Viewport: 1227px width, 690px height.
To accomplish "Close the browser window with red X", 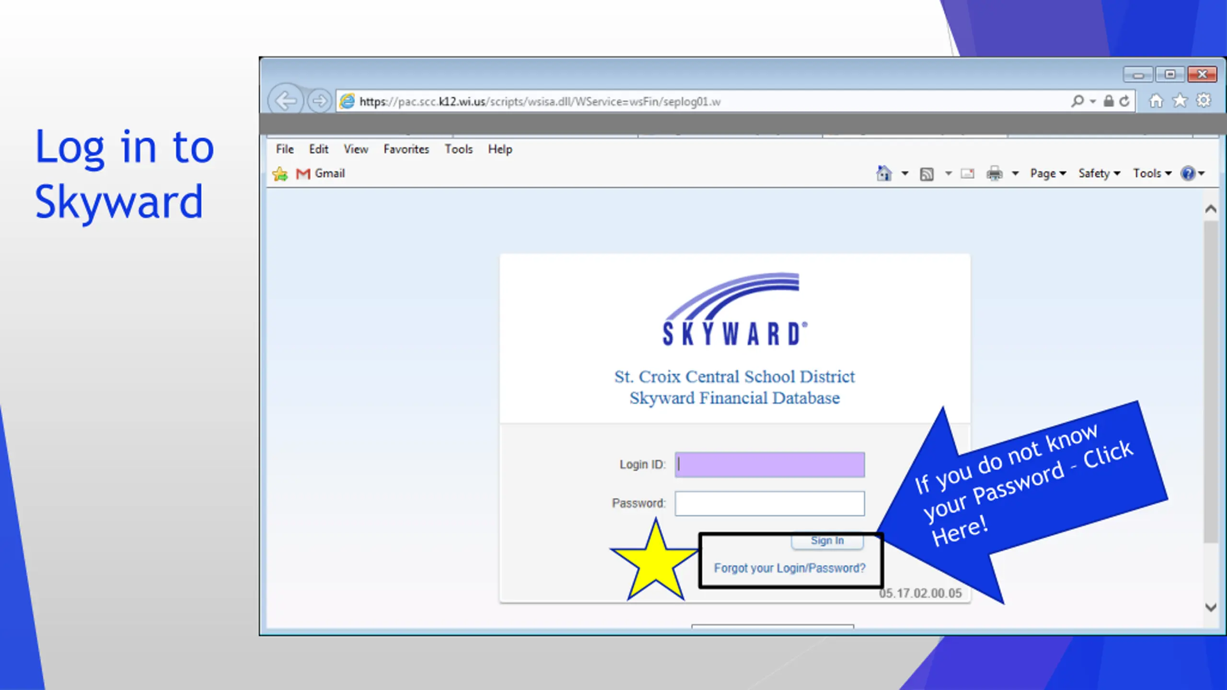I will tap(1202, 75).
